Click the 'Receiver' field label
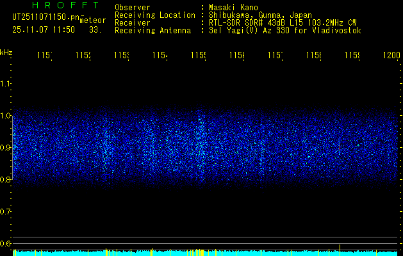The image size is (403, 256). coord(133,23)
